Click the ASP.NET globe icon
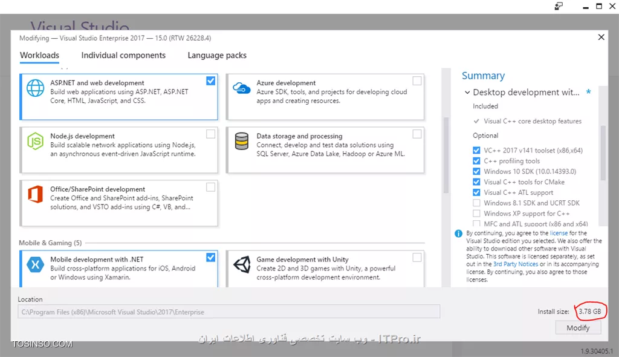This screenshot has height=357, width=619. (x=35, y=88)
